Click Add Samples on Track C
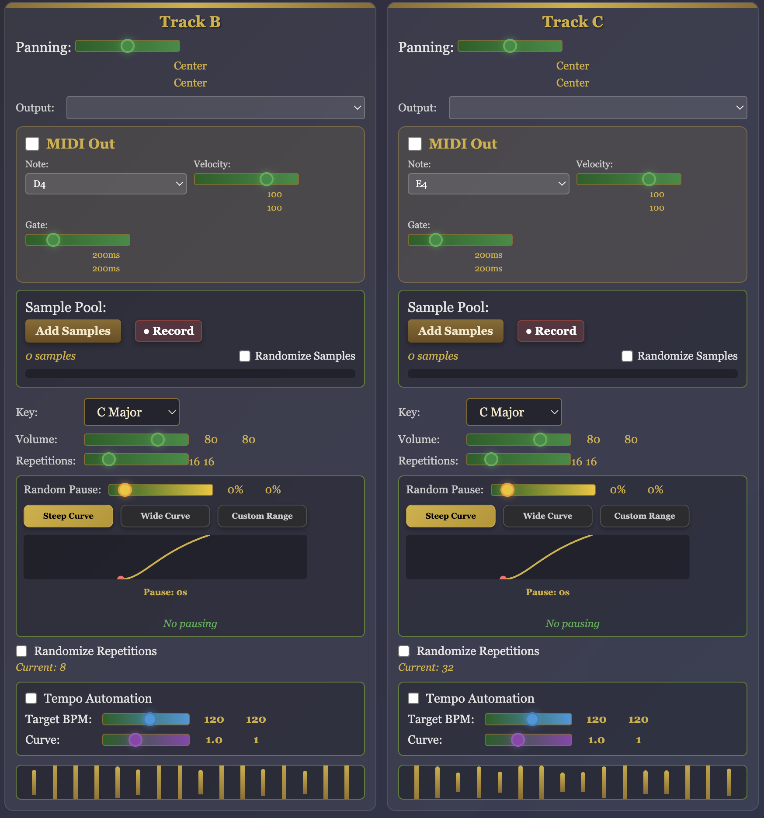This screenshot has width=764, height=818. [x=455, y=331]
